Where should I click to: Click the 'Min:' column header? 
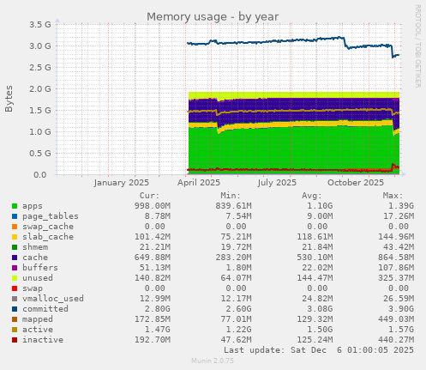click(231, 196)
